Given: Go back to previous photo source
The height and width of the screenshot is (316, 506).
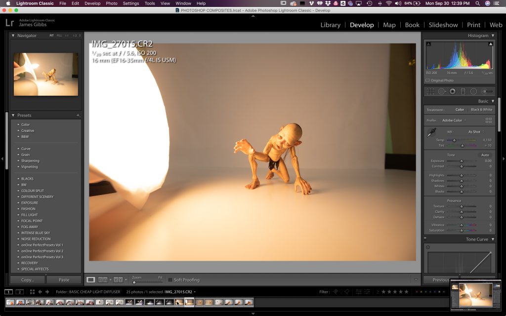Looking at the screenshot, I should point(40,292).
